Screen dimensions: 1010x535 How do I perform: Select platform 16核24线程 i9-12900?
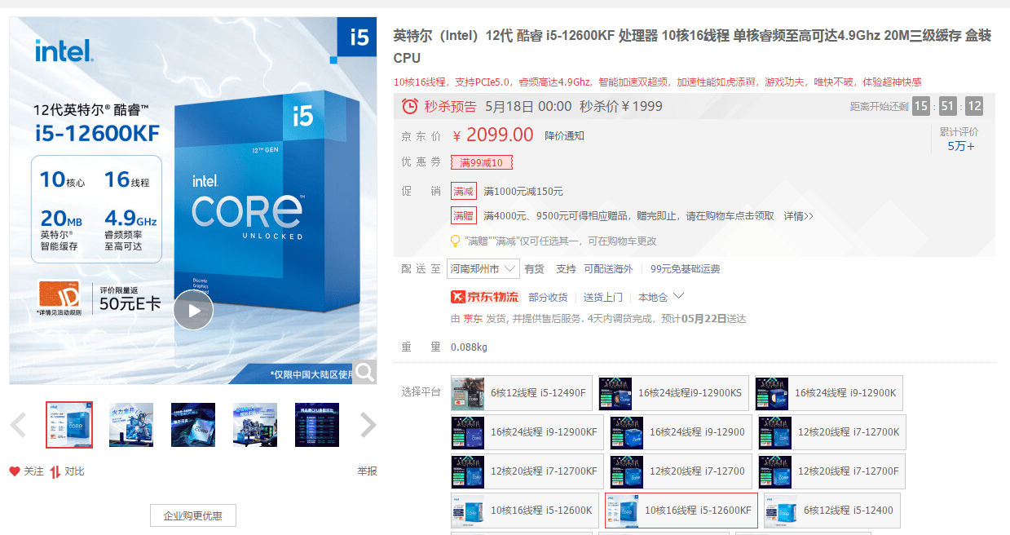tap(681, 432)
